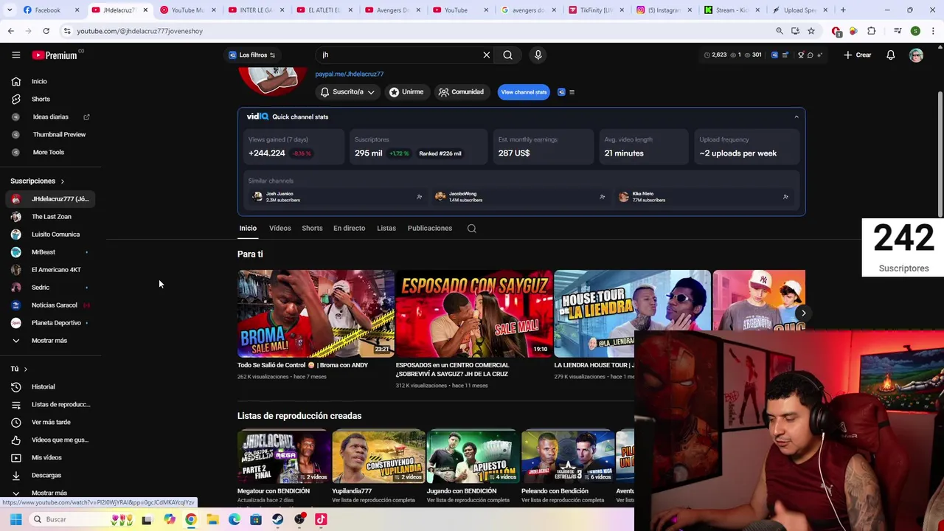Image resolution: width=944 pixels, height=531 pixels.
Task: Switch to Shorts channel tab
Action: [312, 228]
